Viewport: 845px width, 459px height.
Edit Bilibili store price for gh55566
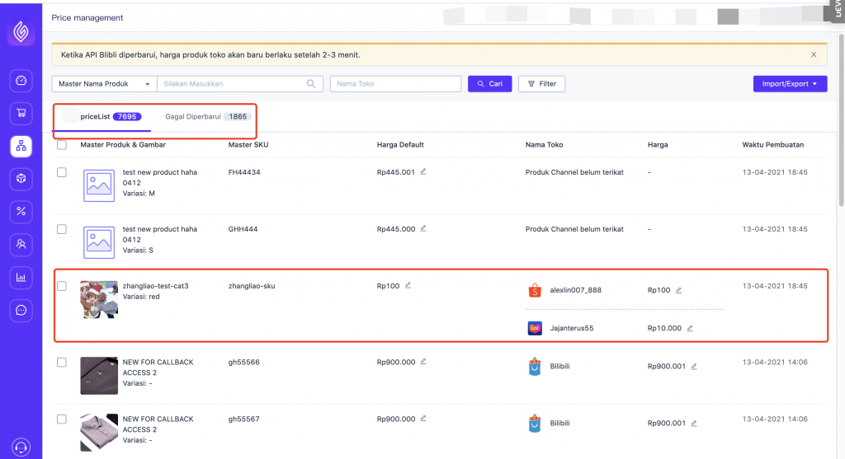click(x=694, y=367)
